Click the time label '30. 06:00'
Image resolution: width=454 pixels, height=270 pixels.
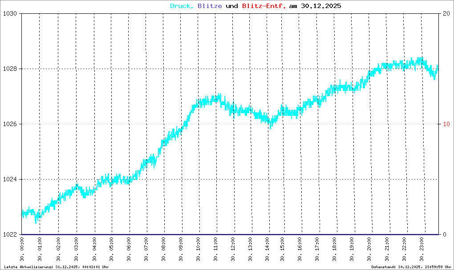pos(129,250)
